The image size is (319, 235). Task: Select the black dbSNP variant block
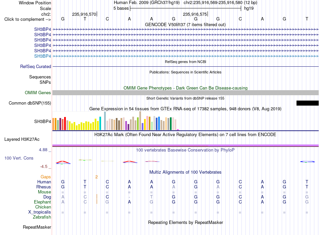tap(307, 103)
